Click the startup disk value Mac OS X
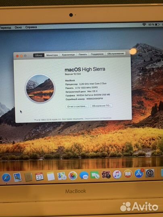Screen dimensions: 163x217 click(92, 91)
